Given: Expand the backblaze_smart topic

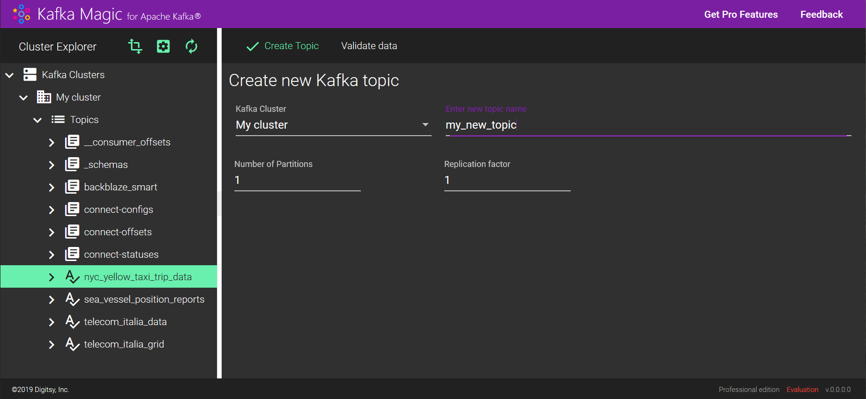Looking at the screenshot, I should click(52, 187).
